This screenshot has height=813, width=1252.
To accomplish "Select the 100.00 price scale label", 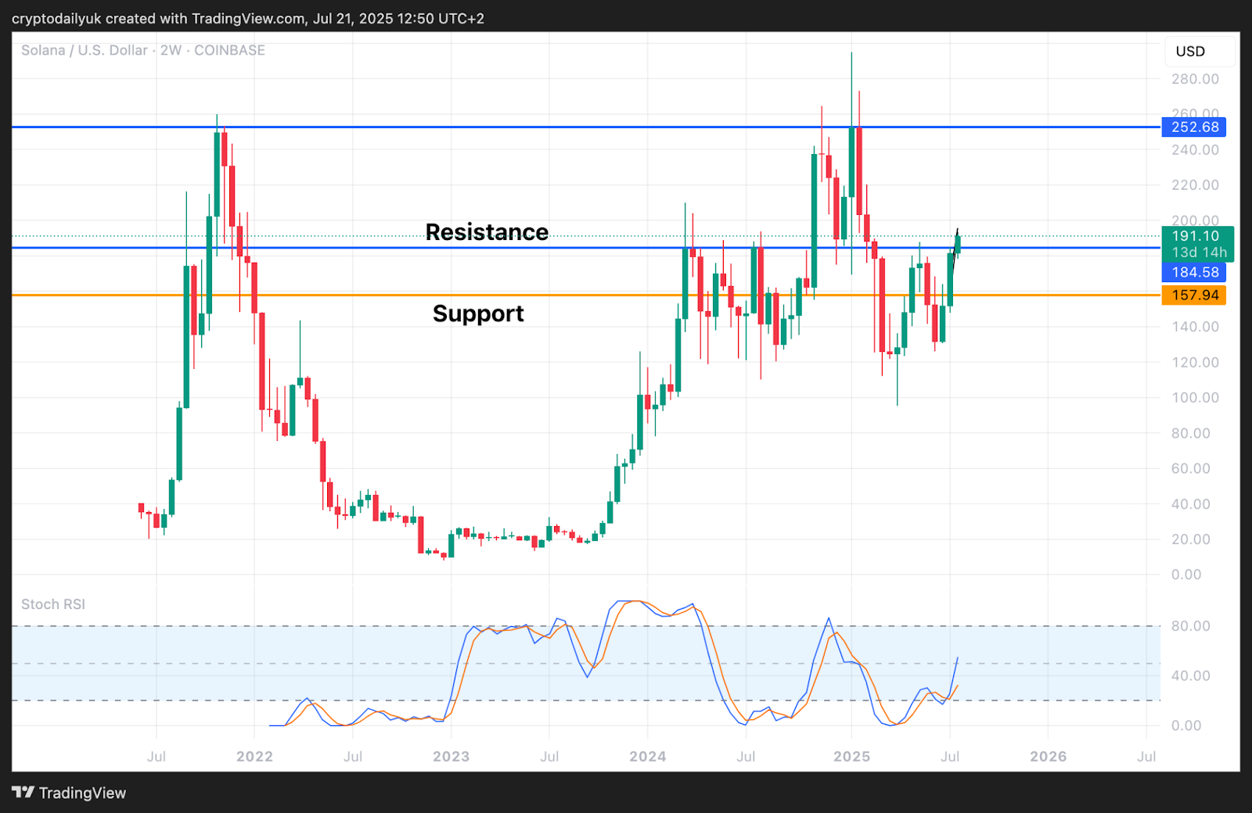I will pyautogui.click(x=1195, y=398).
